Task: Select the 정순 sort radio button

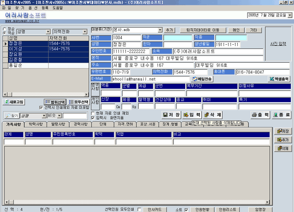Action: coord(5,29)
